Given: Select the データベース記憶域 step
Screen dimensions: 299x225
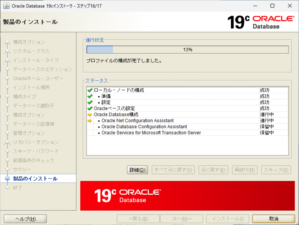Looking at the screenshot, I should click(33, 124).
